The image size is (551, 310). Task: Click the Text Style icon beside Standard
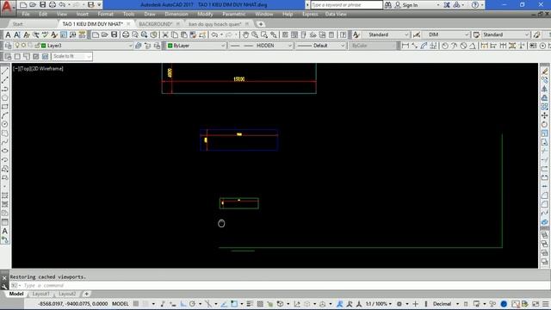point(356,34)
